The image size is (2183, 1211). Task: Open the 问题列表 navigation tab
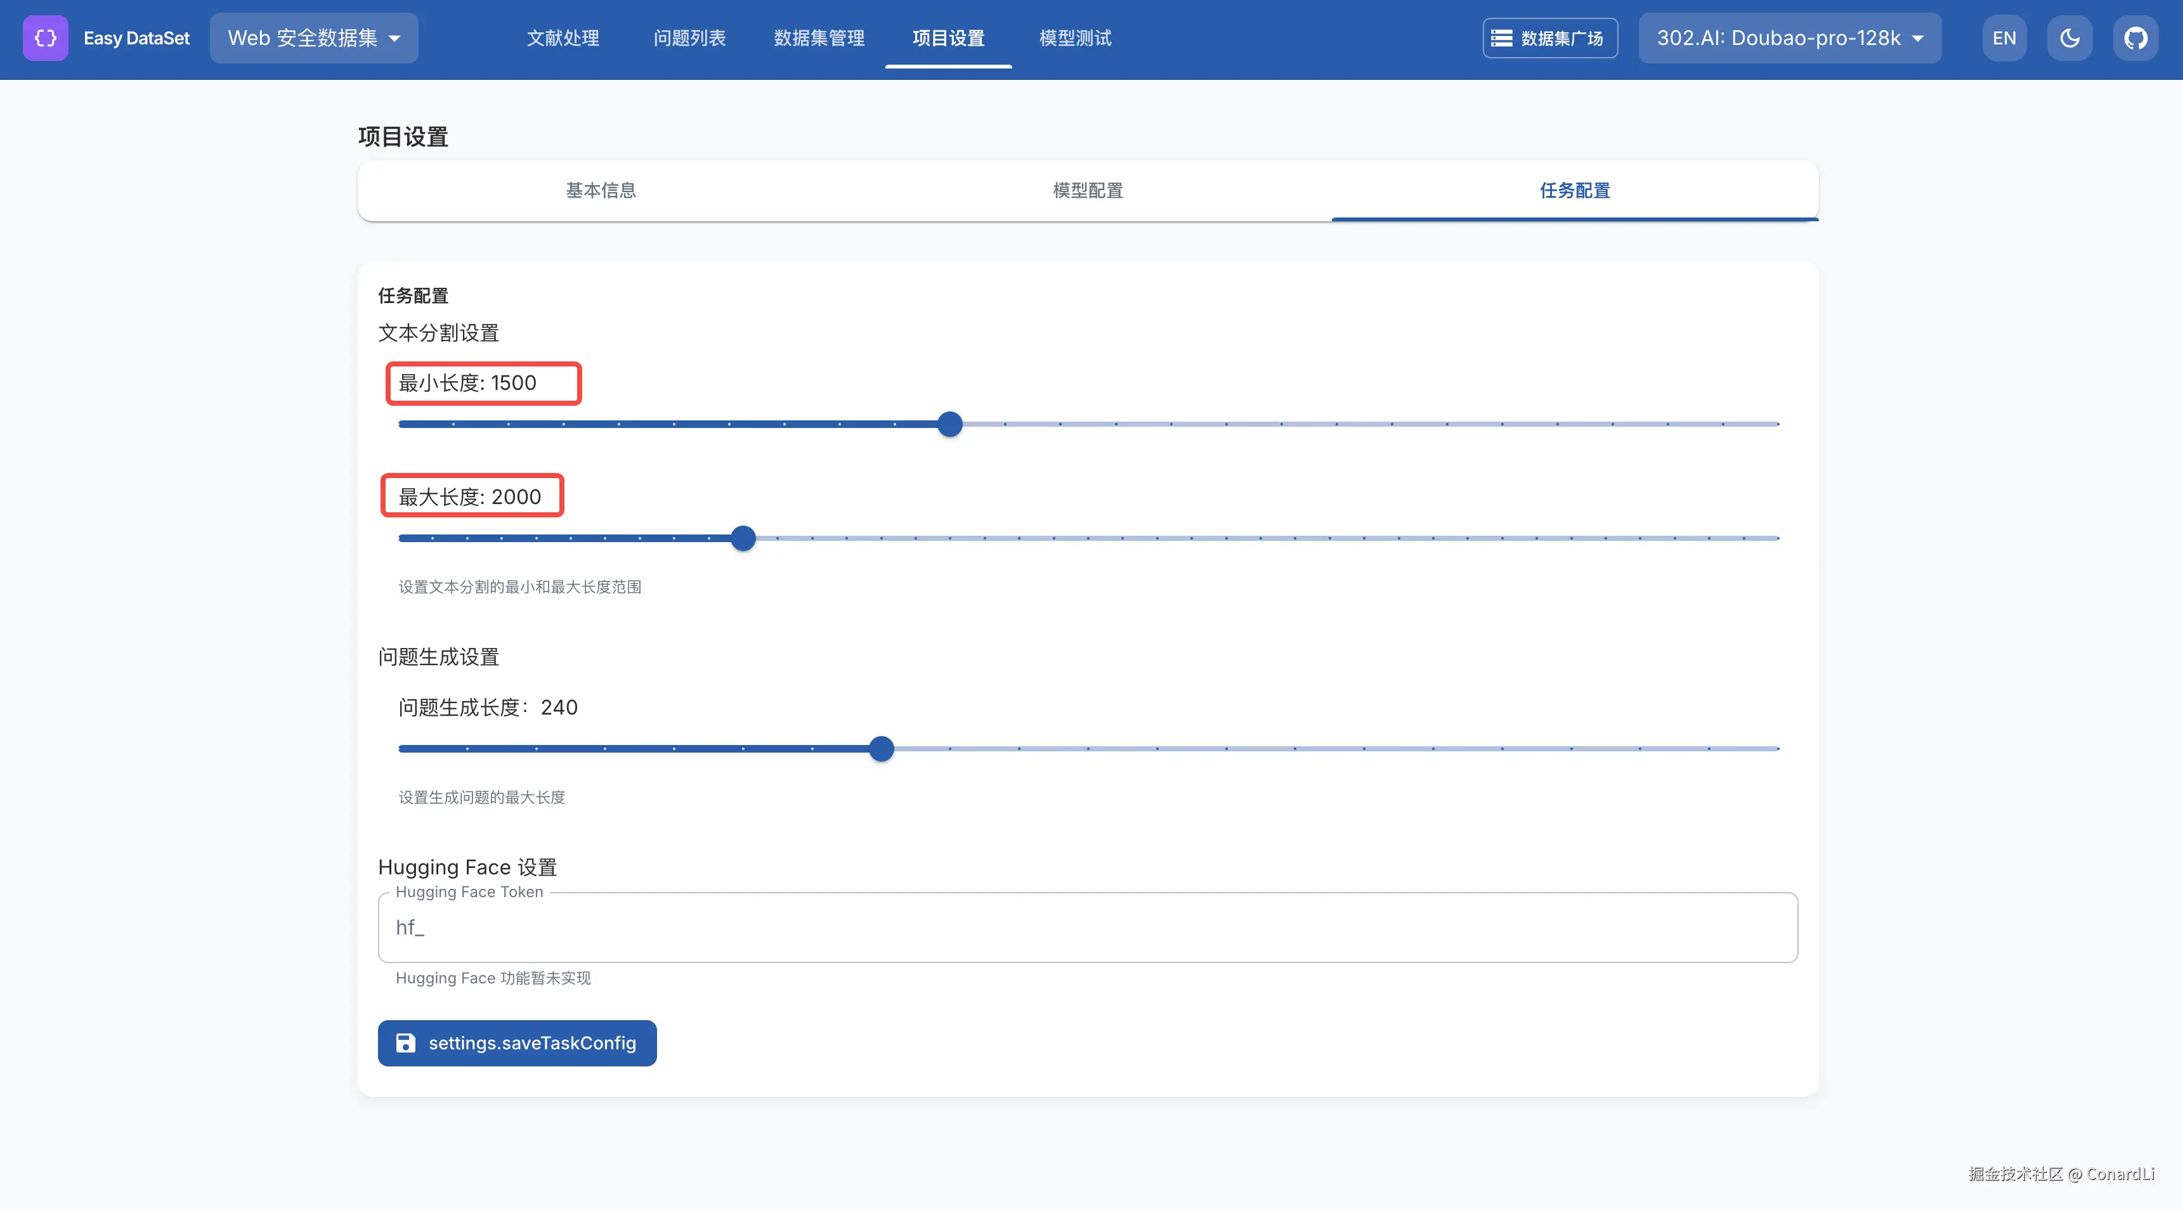(x=689, y=38)
